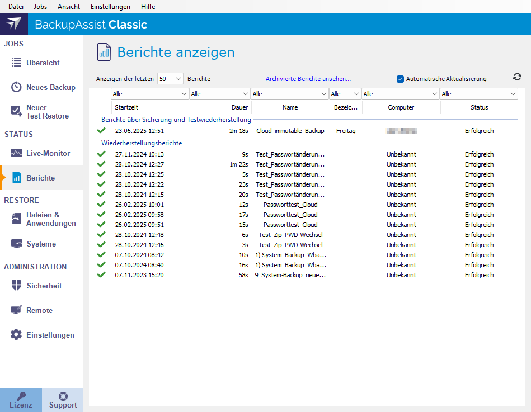
Task: Open the Einstellungen gear in sidebar
Action: [16, 335]
